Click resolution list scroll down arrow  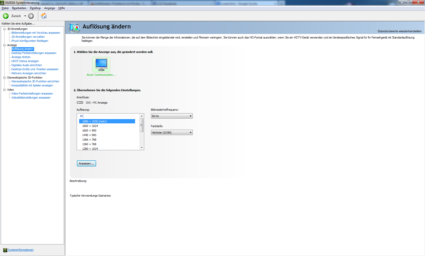[x=142, y=147]
